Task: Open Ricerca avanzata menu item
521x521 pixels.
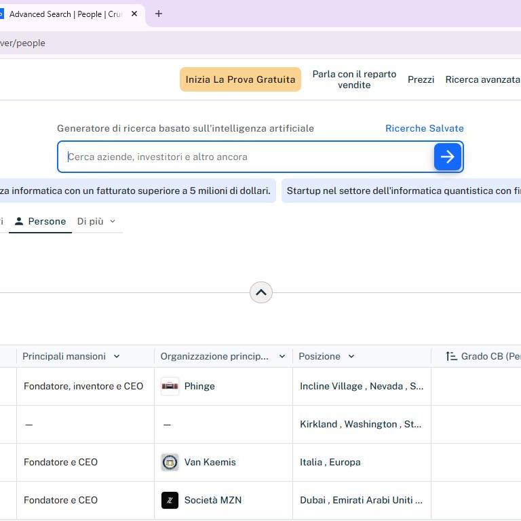Action: click(x=482, y=79)
